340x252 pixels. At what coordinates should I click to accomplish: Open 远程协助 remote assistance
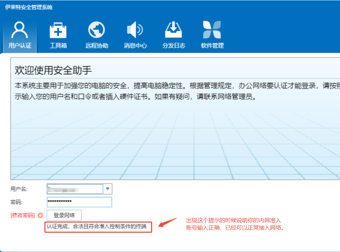point(97,35)
